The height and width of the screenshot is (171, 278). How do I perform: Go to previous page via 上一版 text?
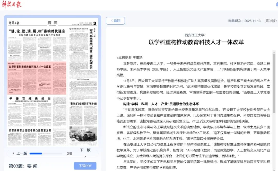pyautogui.click(x=22, y=153)
